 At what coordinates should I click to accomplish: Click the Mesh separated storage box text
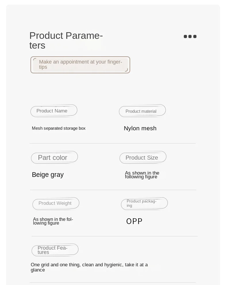(59, 128)
